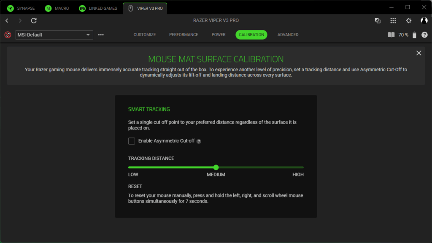Click the multi-window layout icon
Screen dimensions: 432x243
(378, 21)
